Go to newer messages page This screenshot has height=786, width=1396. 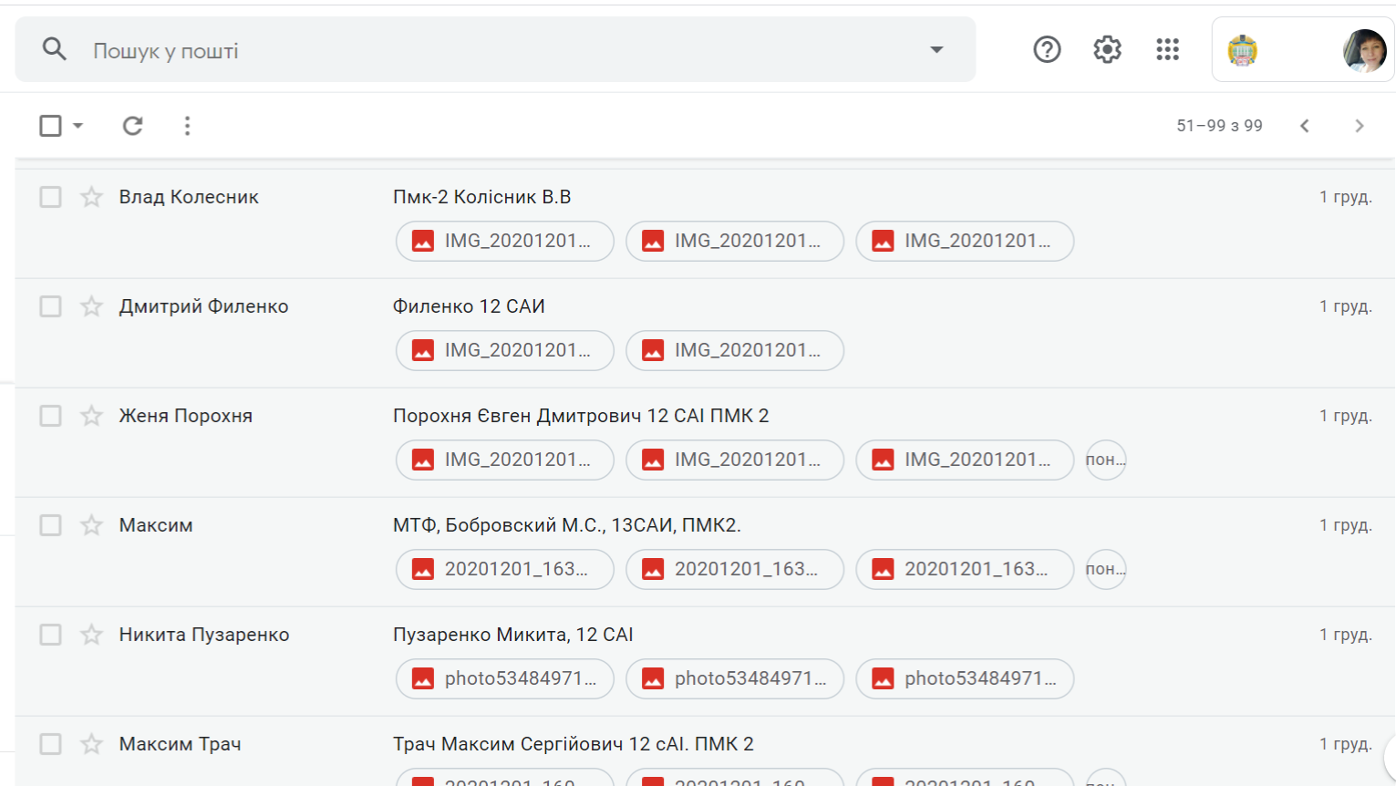pos(1305,126)
